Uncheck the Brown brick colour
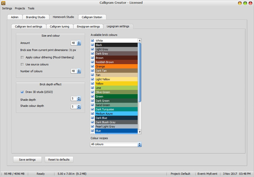 pos(92,58)
